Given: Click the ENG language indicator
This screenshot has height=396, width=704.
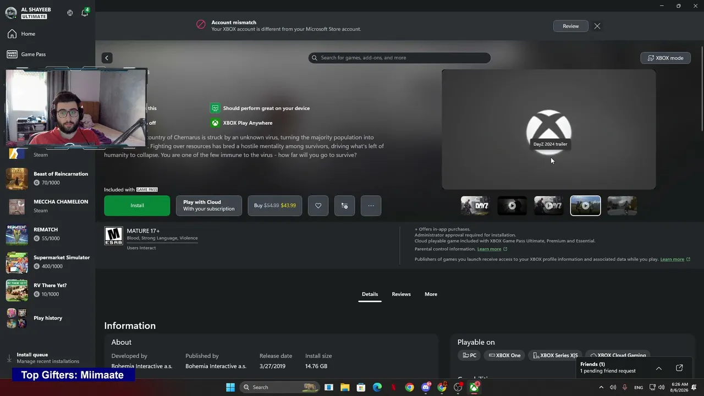Looking at the screenshot, I should pyautogui.click(x=639, y=388).
